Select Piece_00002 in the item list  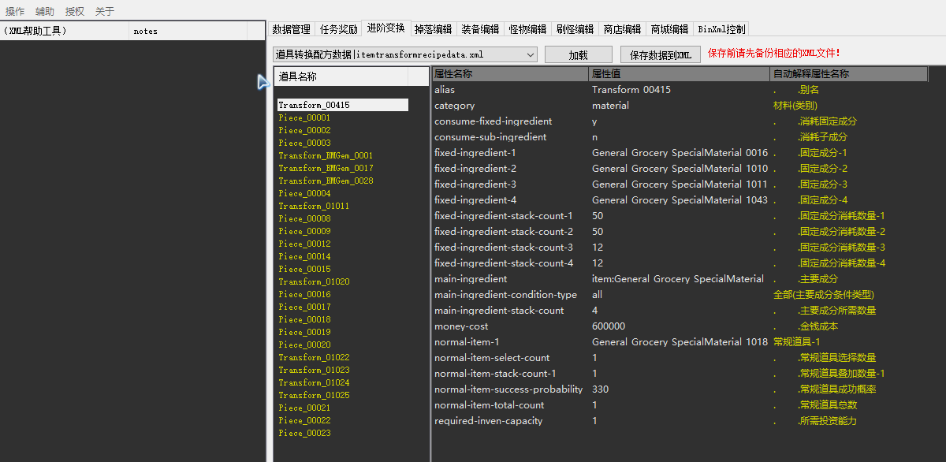pyautogui.click(x=304, y=130)
